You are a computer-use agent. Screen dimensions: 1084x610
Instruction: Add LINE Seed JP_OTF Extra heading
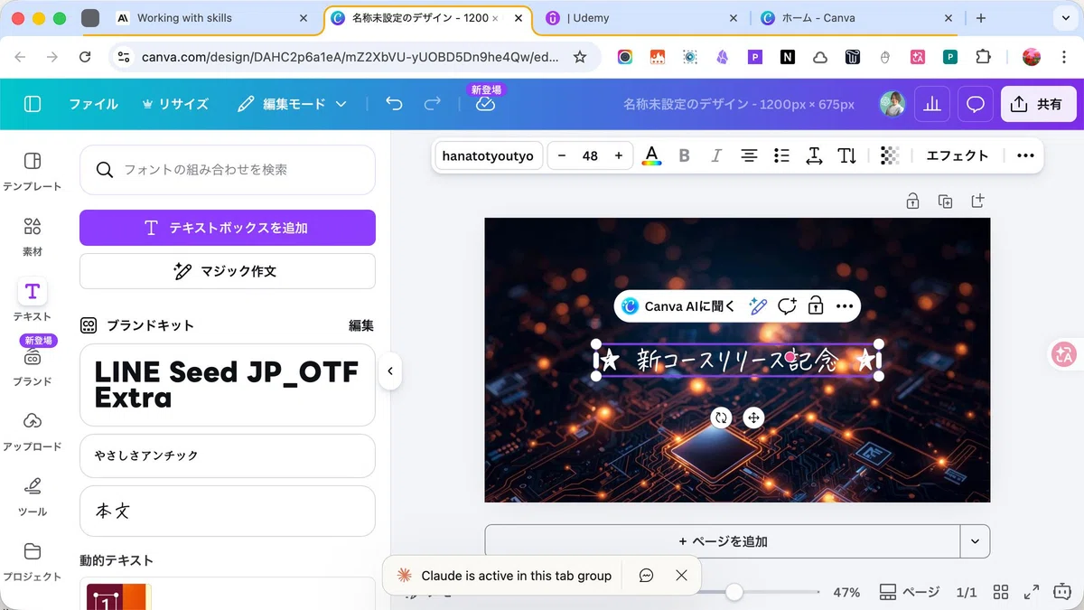click(x=228, y=385)
